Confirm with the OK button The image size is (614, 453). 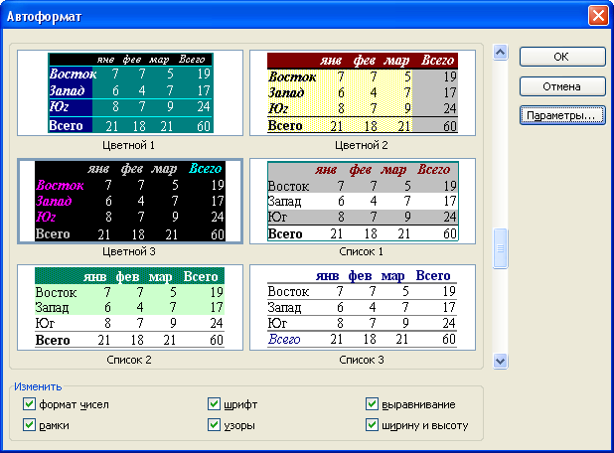pyautogui.click(x=562, y=57)
